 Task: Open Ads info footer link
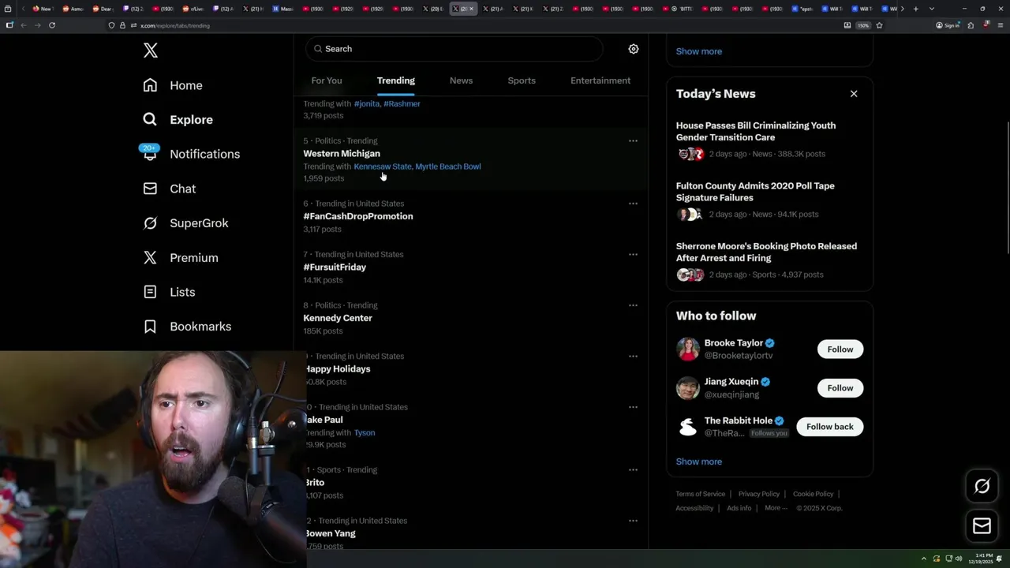coord(739,508)
